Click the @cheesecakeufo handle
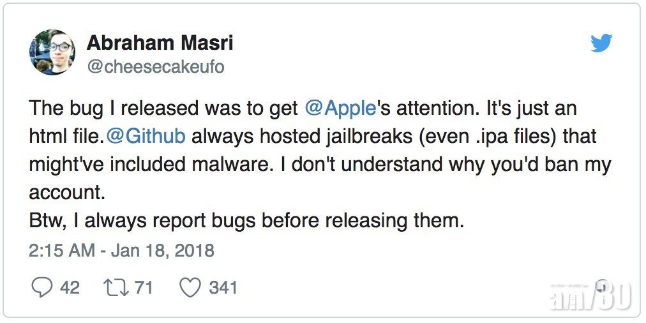This screenshot has width=646, height=323. pos(155,66)
